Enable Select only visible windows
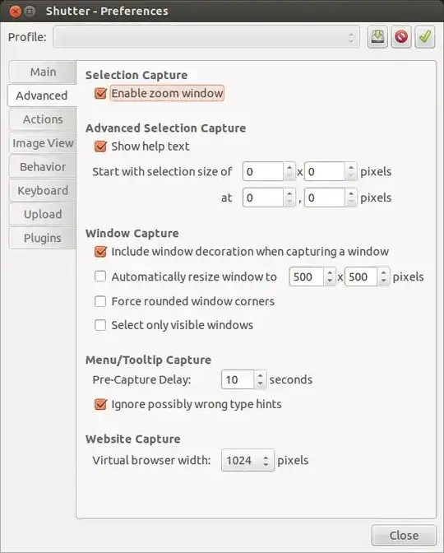The width and height of the screenshot is (444, 553). tap(100, 325)
